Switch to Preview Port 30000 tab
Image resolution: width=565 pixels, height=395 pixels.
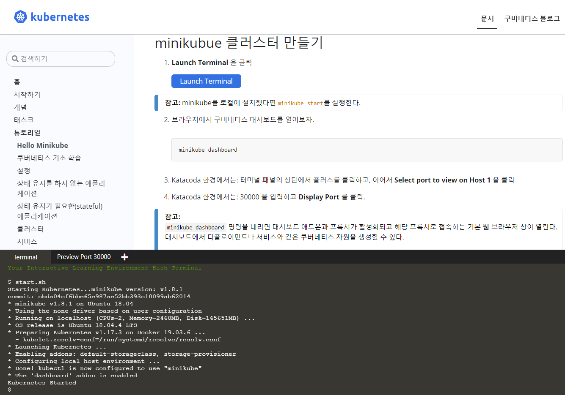pos(84,257)
